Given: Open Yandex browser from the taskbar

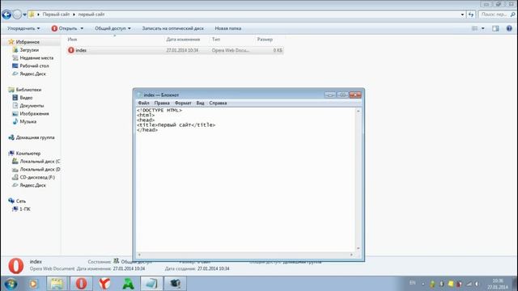Looking at the screenshot, I should [104, 284].
